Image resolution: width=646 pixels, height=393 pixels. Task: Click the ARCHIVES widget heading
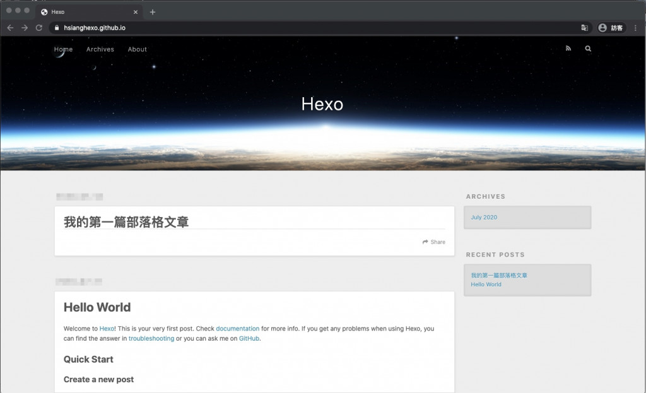486,197
